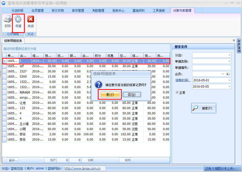Open the 考勤管理 menu tab

98,10
